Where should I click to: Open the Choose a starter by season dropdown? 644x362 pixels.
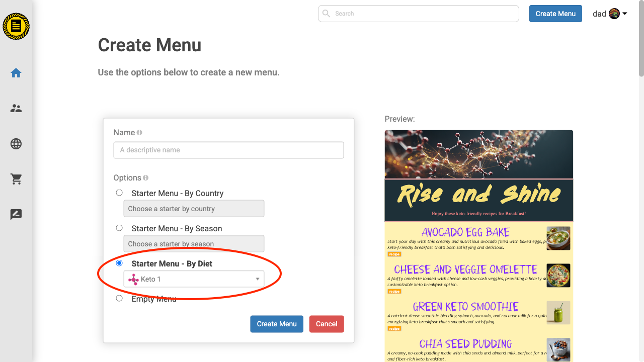pos(194,243)
